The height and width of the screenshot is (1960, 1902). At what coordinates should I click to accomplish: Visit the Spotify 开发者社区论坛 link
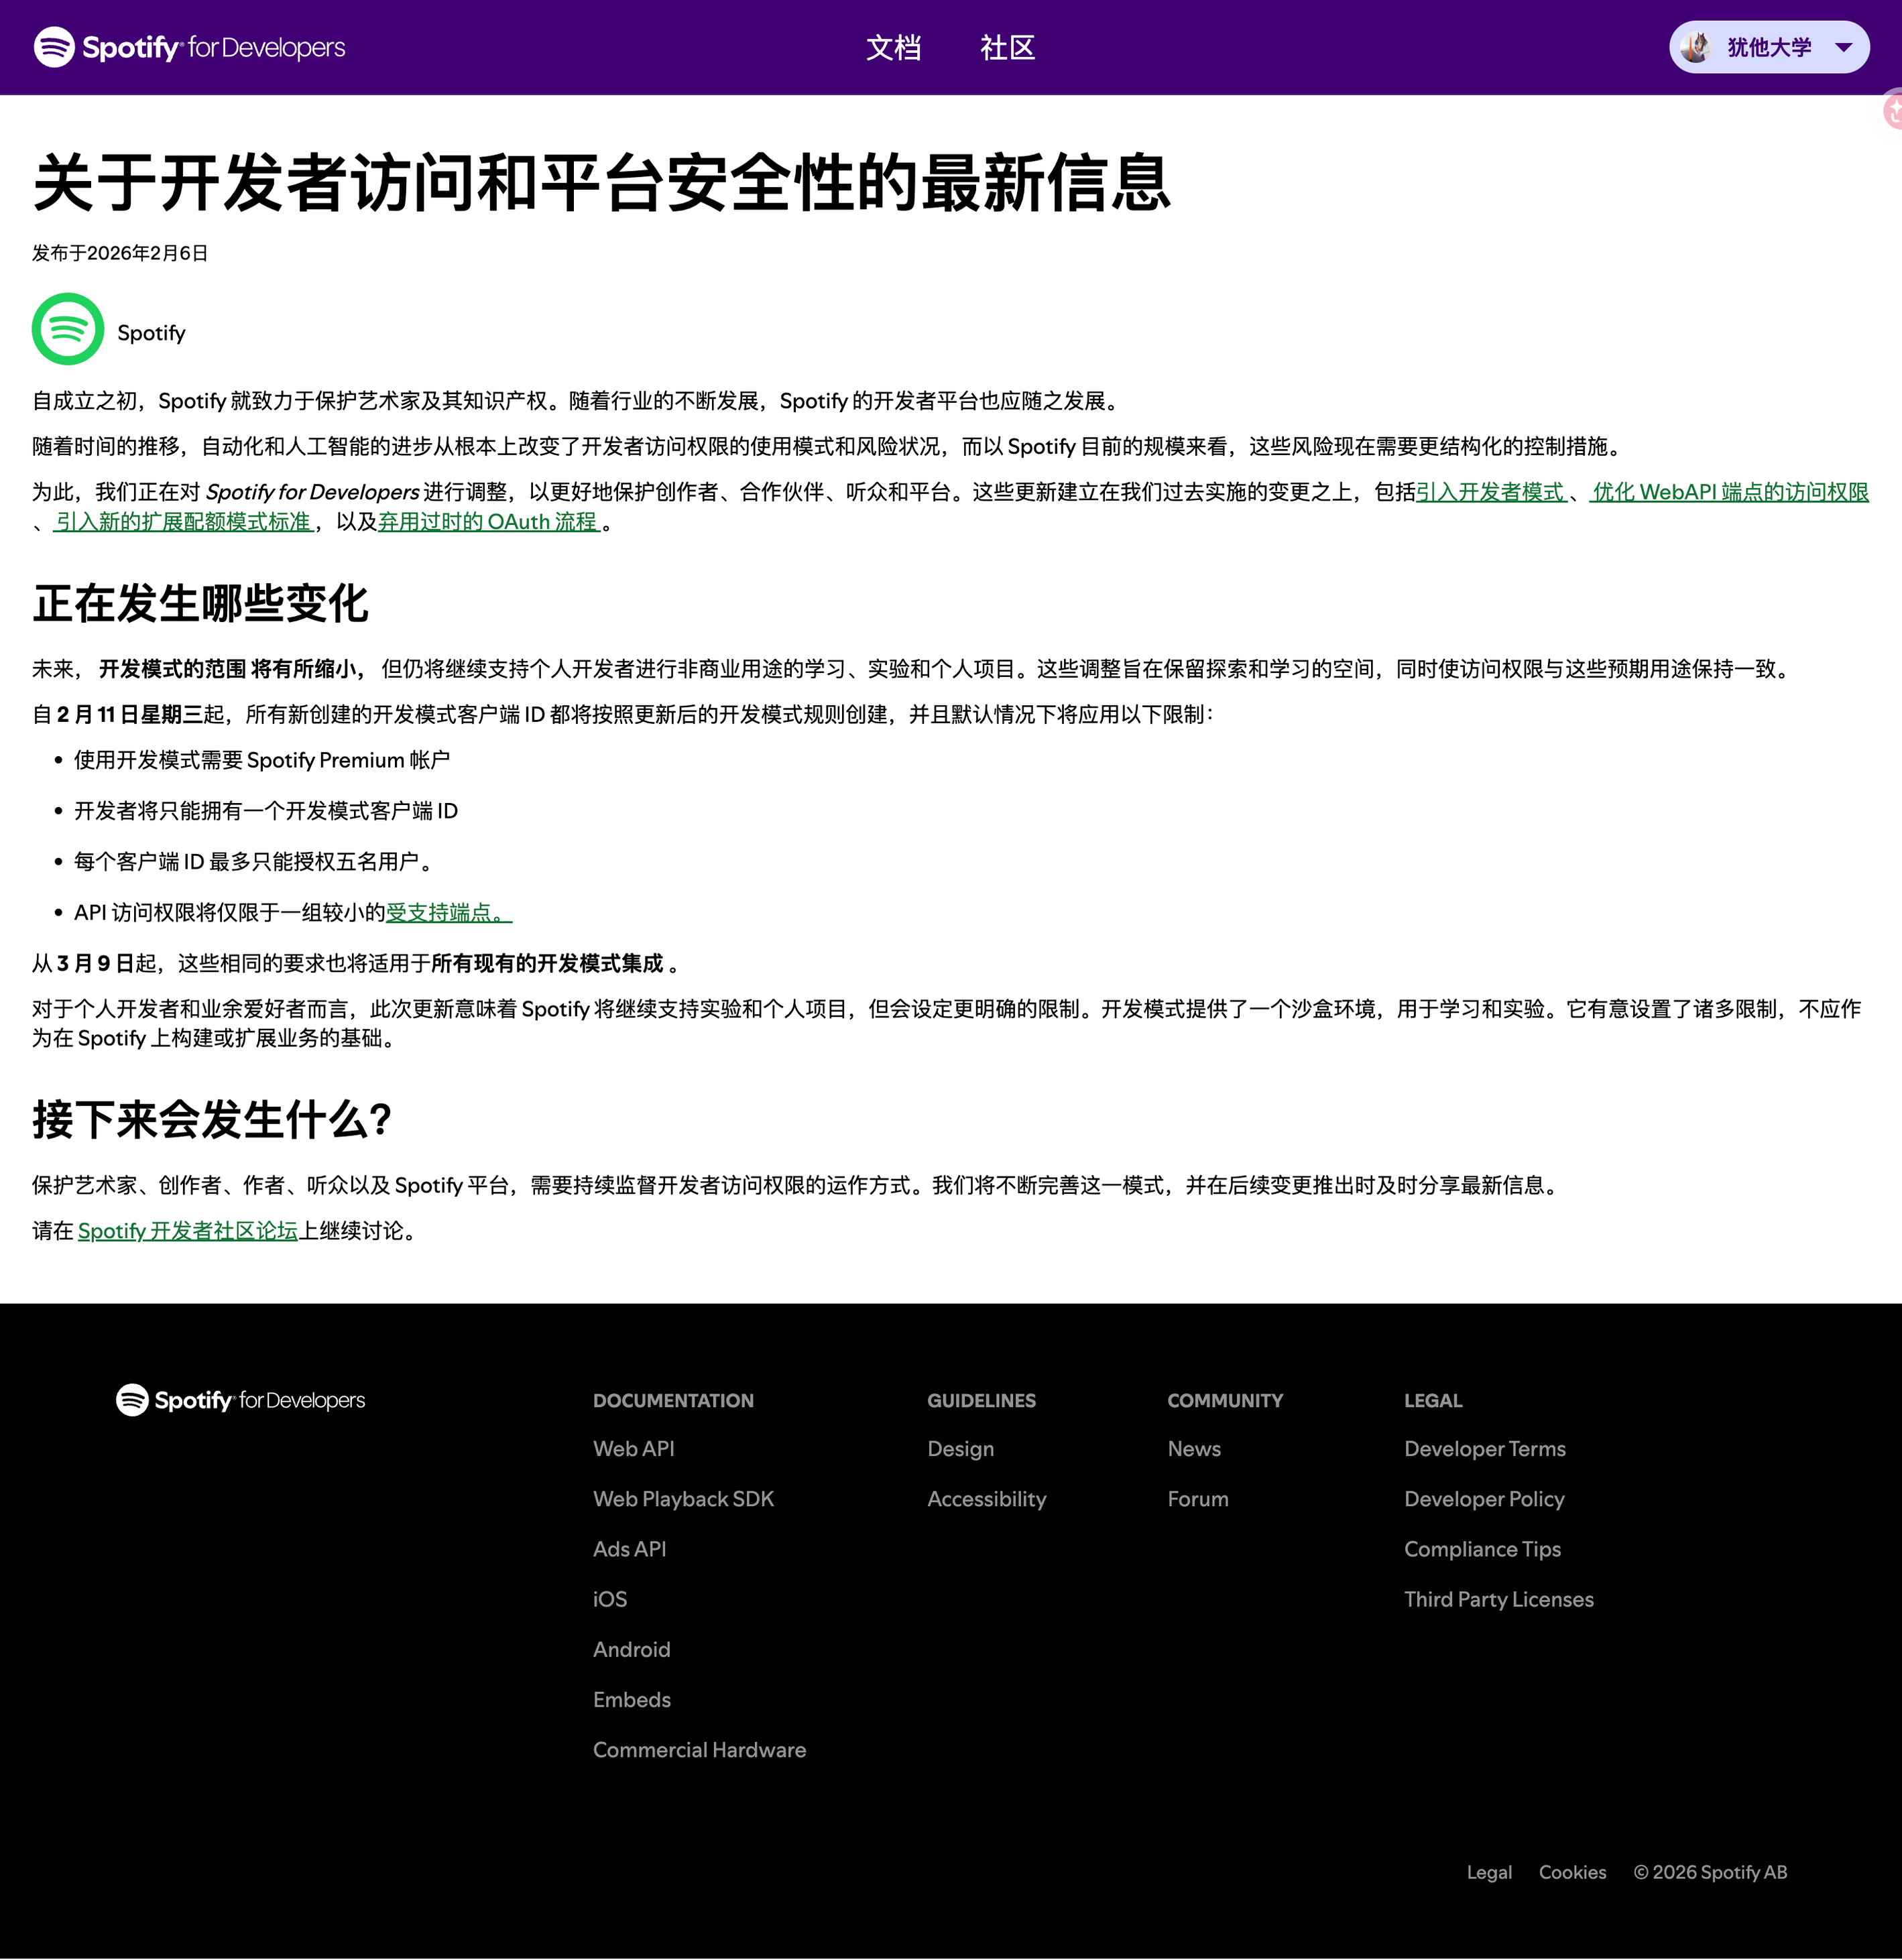click(x=188, y=1231)
